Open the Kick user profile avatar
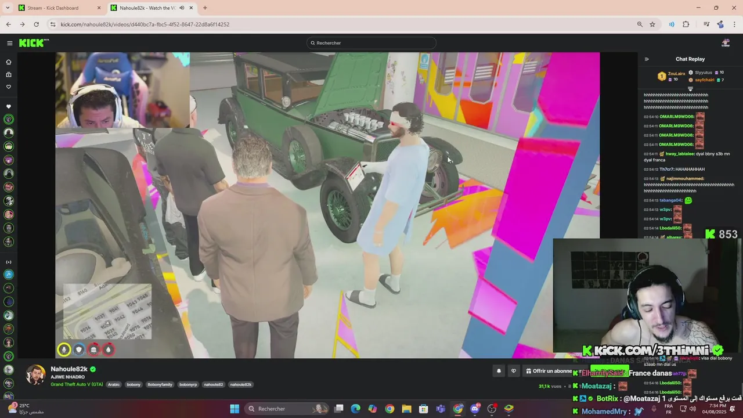Screen dimensions: 743x418 (726, 43)
